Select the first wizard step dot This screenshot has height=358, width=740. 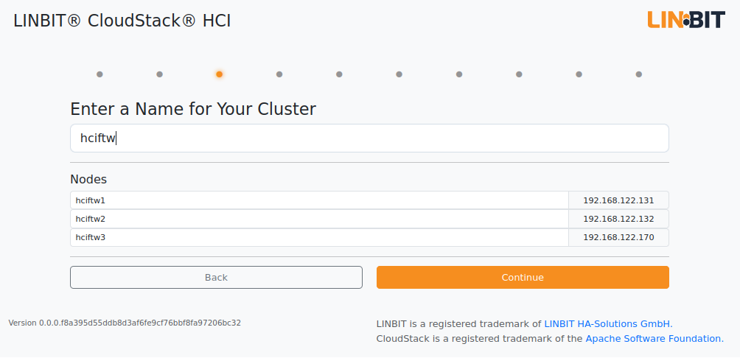(100, 74)
